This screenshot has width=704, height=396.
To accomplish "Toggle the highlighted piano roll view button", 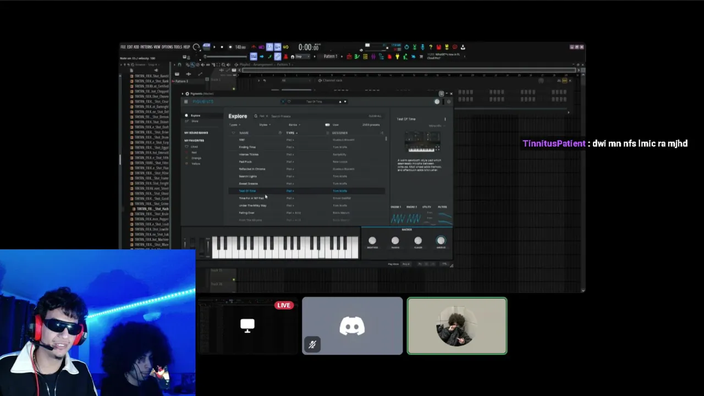I will click(x=254, y=56).
